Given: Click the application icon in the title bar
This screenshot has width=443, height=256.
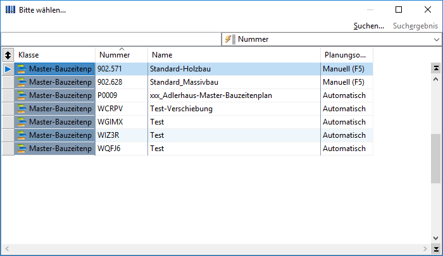Looking at the screenshot, I should 11,10.
